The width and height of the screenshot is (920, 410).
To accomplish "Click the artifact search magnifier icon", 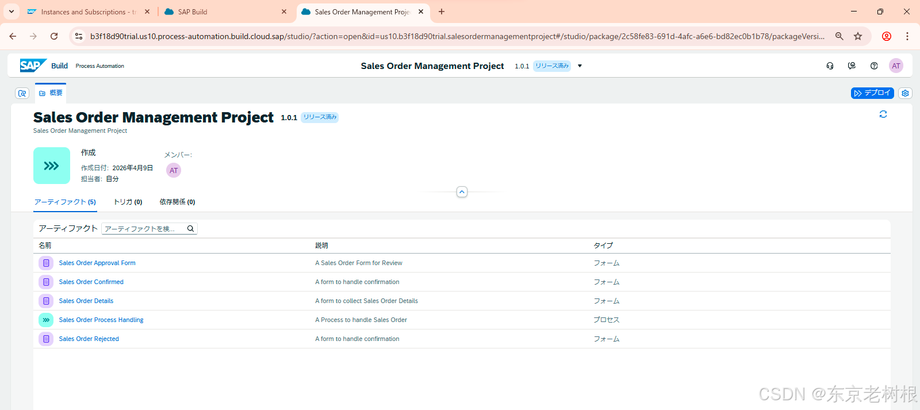I will click(190, 228).
